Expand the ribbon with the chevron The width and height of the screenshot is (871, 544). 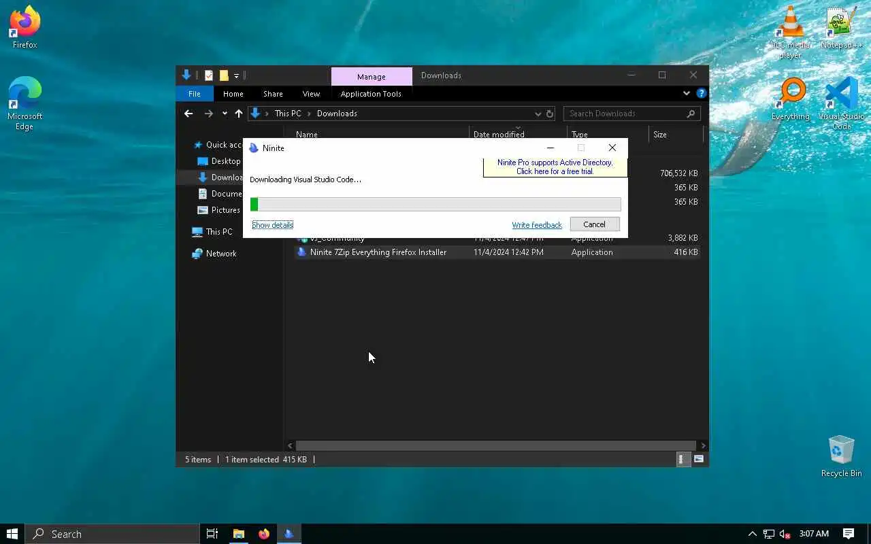(x=686, y=93)
